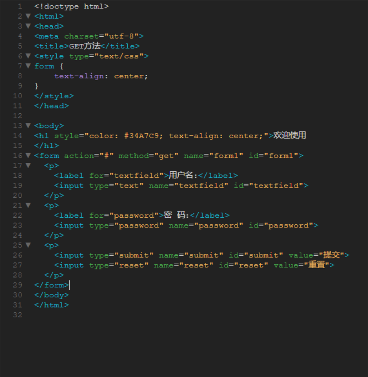Click the type="submit" attribute
368x377 pixels.
[121, 255]
